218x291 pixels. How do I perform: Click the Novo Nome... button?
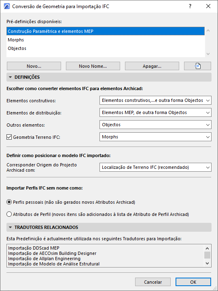click(x=93, y=66)
